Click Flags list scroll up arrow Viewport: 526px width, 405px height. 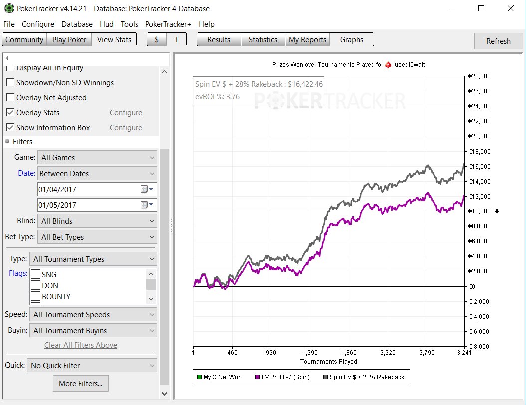coord(151,274)
